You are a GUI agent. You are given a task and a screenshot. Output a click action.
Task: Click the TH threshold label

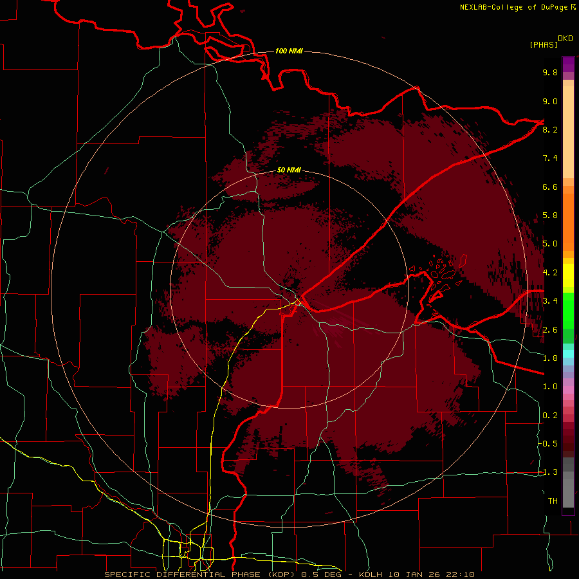[x=553, y=501]
